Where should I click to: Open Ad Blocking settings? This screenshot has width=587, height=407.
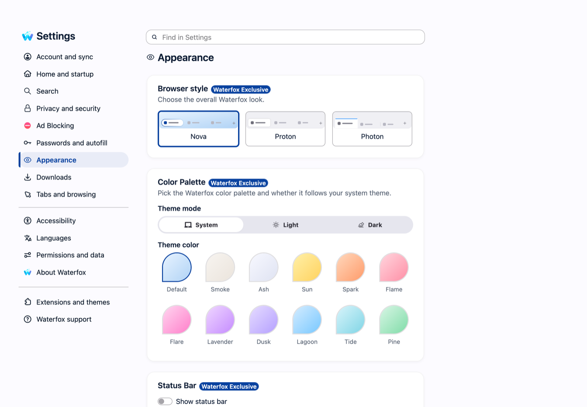pyautogui.click(x=73, y=125)
